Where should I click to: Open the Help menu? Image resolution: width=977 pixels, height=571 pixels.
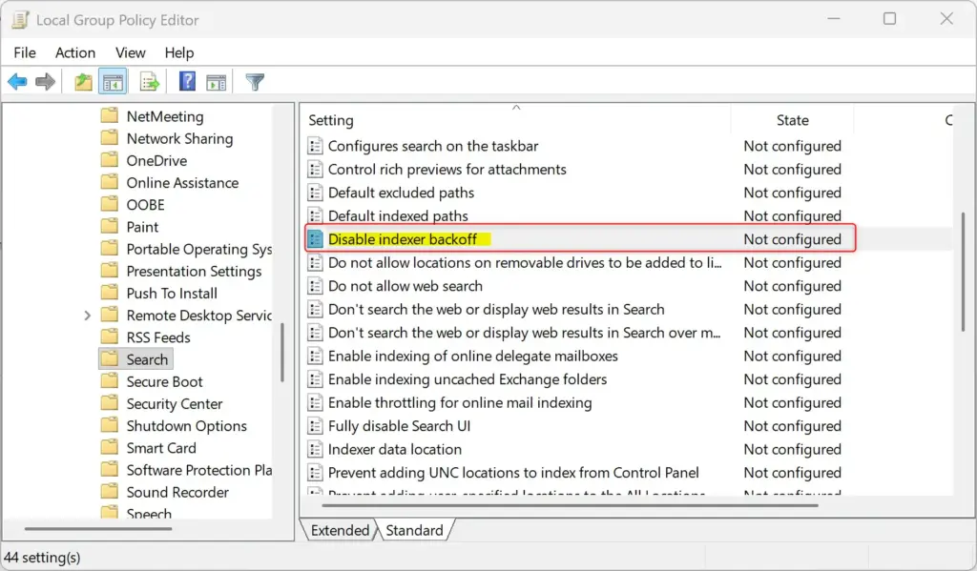179,53
